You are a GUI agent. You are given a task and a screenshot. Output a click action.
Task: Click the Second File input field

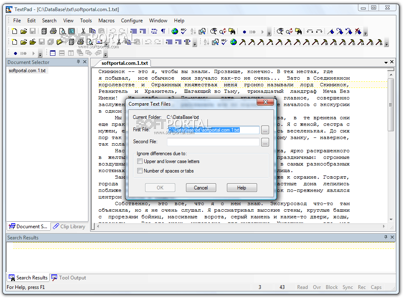pos(213,142)
